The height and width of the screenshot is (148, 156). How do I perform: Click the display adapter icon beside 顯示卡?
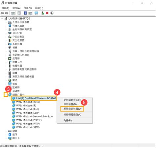coord(10,138)
